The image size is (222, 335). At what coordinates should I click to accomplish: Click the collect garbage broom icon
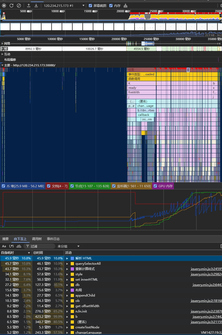[x=125, y=6]
